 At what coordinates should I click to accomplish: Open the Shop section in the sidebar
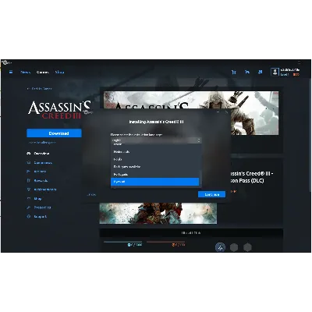click(x=37, y=199)
